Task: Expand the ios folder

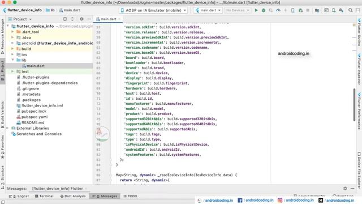Action: 12,54
